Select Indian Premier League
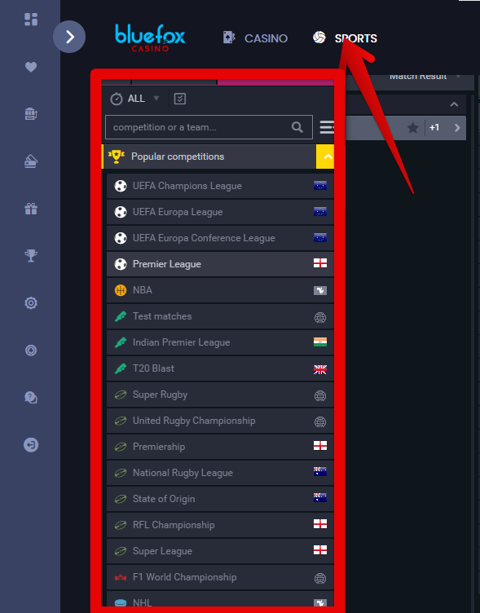 tap(220, 342)
